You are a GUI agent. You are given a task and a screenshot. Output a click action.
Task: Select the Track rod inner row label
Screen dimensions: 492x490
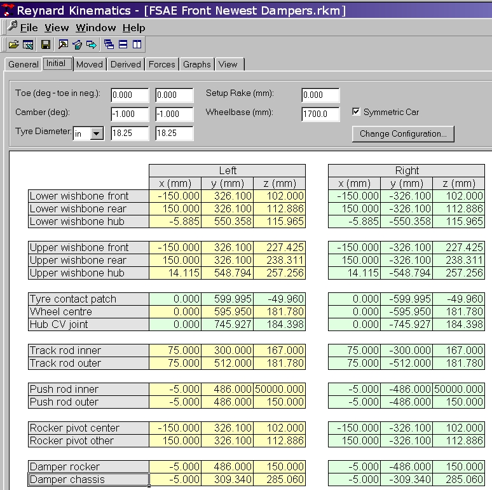[88, 350]
